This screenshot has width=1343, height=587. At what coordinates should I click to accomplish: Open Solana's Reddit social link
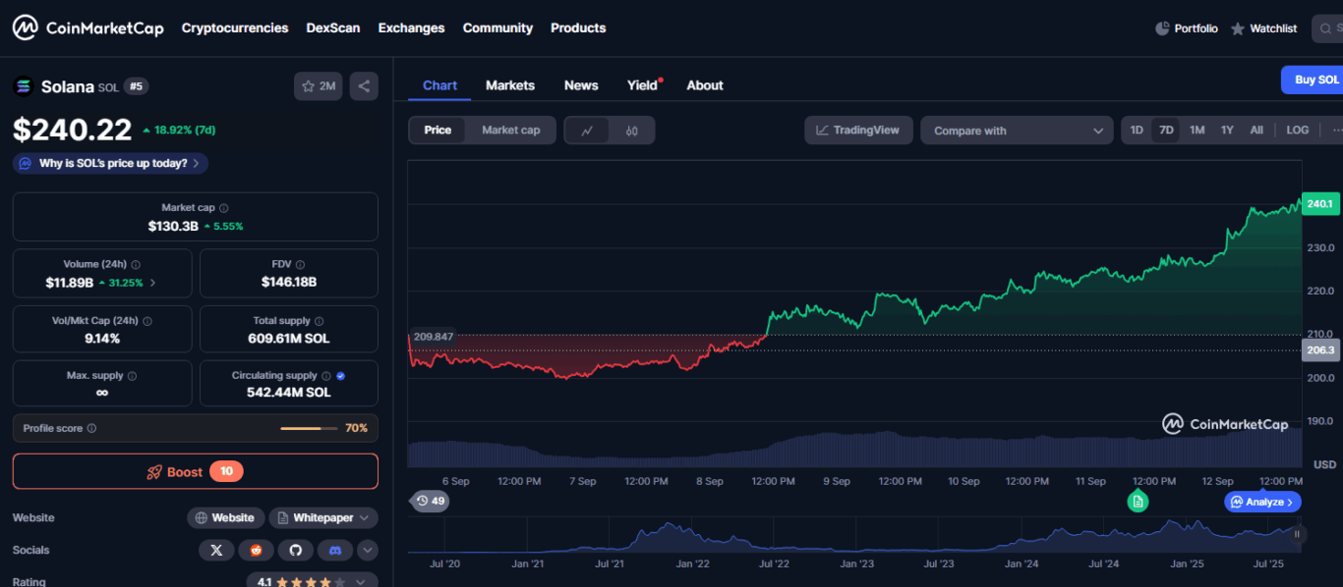(256, 550)
